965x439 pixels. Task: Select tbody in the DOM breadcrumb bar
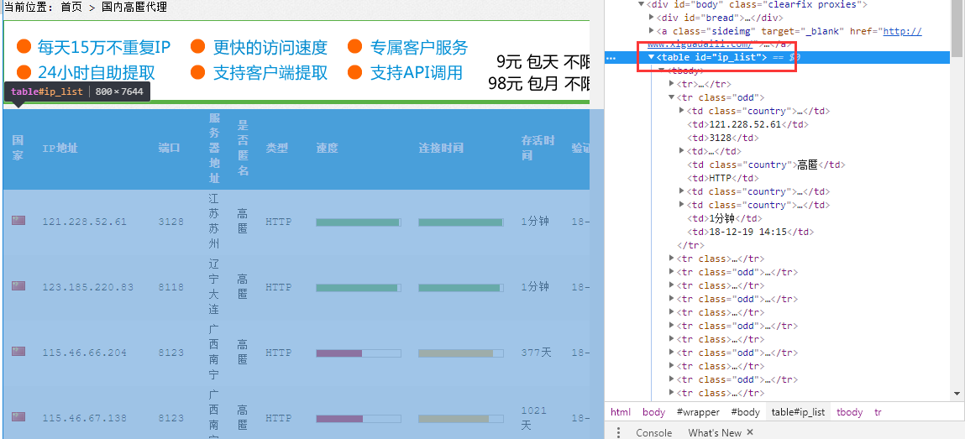coord(849,412)
